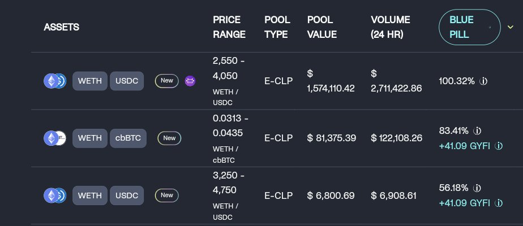Viewport: 523px width, 226px height.
Task: Click GYFI reward info icon, WETH/cbBTC row
Action: [499, 146]
